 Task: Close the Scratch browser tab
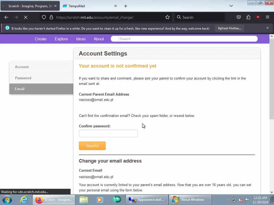tap(55, 6)
